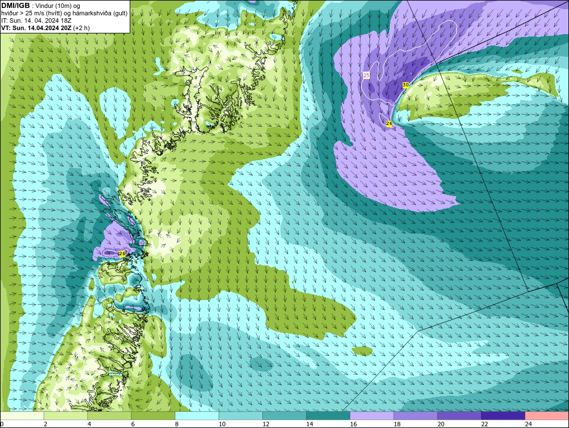Click the legend scale number 4
Screen dimensions: 569x428
pyautogui.click(x=89, y=424)
